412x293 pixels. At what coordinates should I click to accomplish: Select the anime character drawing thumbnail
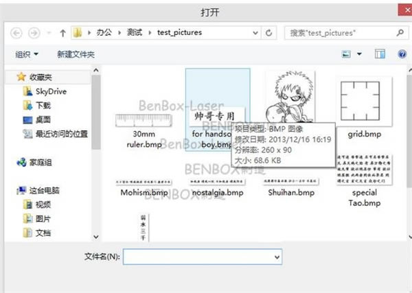point(291,97)
